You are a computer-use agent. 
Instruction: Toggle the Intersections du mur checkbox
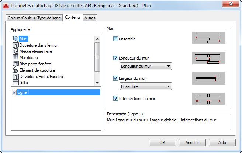(x=115, y=99)
